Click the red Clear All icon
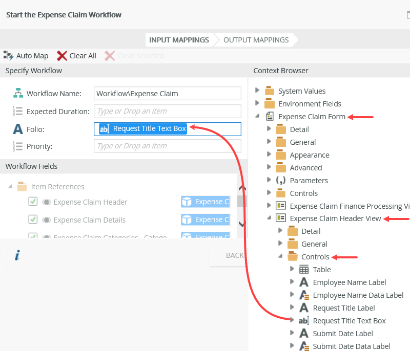Screen dimensions: 410x351 coord(62,56)
